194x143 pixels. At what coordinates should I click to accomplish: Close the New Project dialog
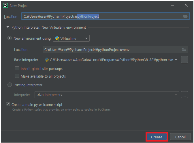tap(186, 5)
